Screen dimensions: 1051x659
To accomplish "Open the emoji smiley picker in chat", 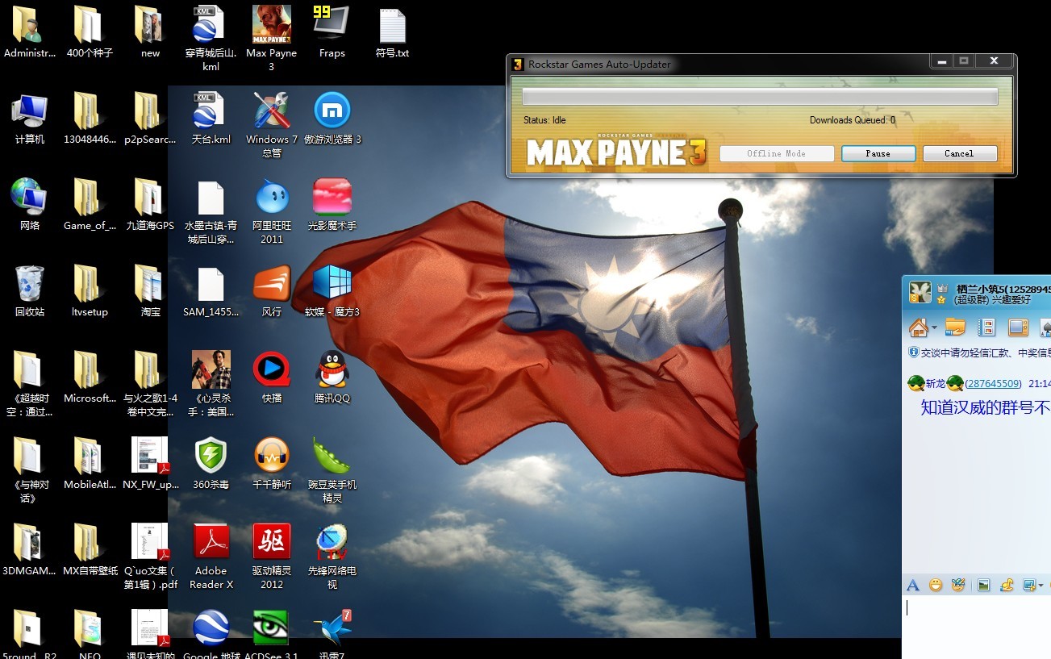I will tap(936, 586).
